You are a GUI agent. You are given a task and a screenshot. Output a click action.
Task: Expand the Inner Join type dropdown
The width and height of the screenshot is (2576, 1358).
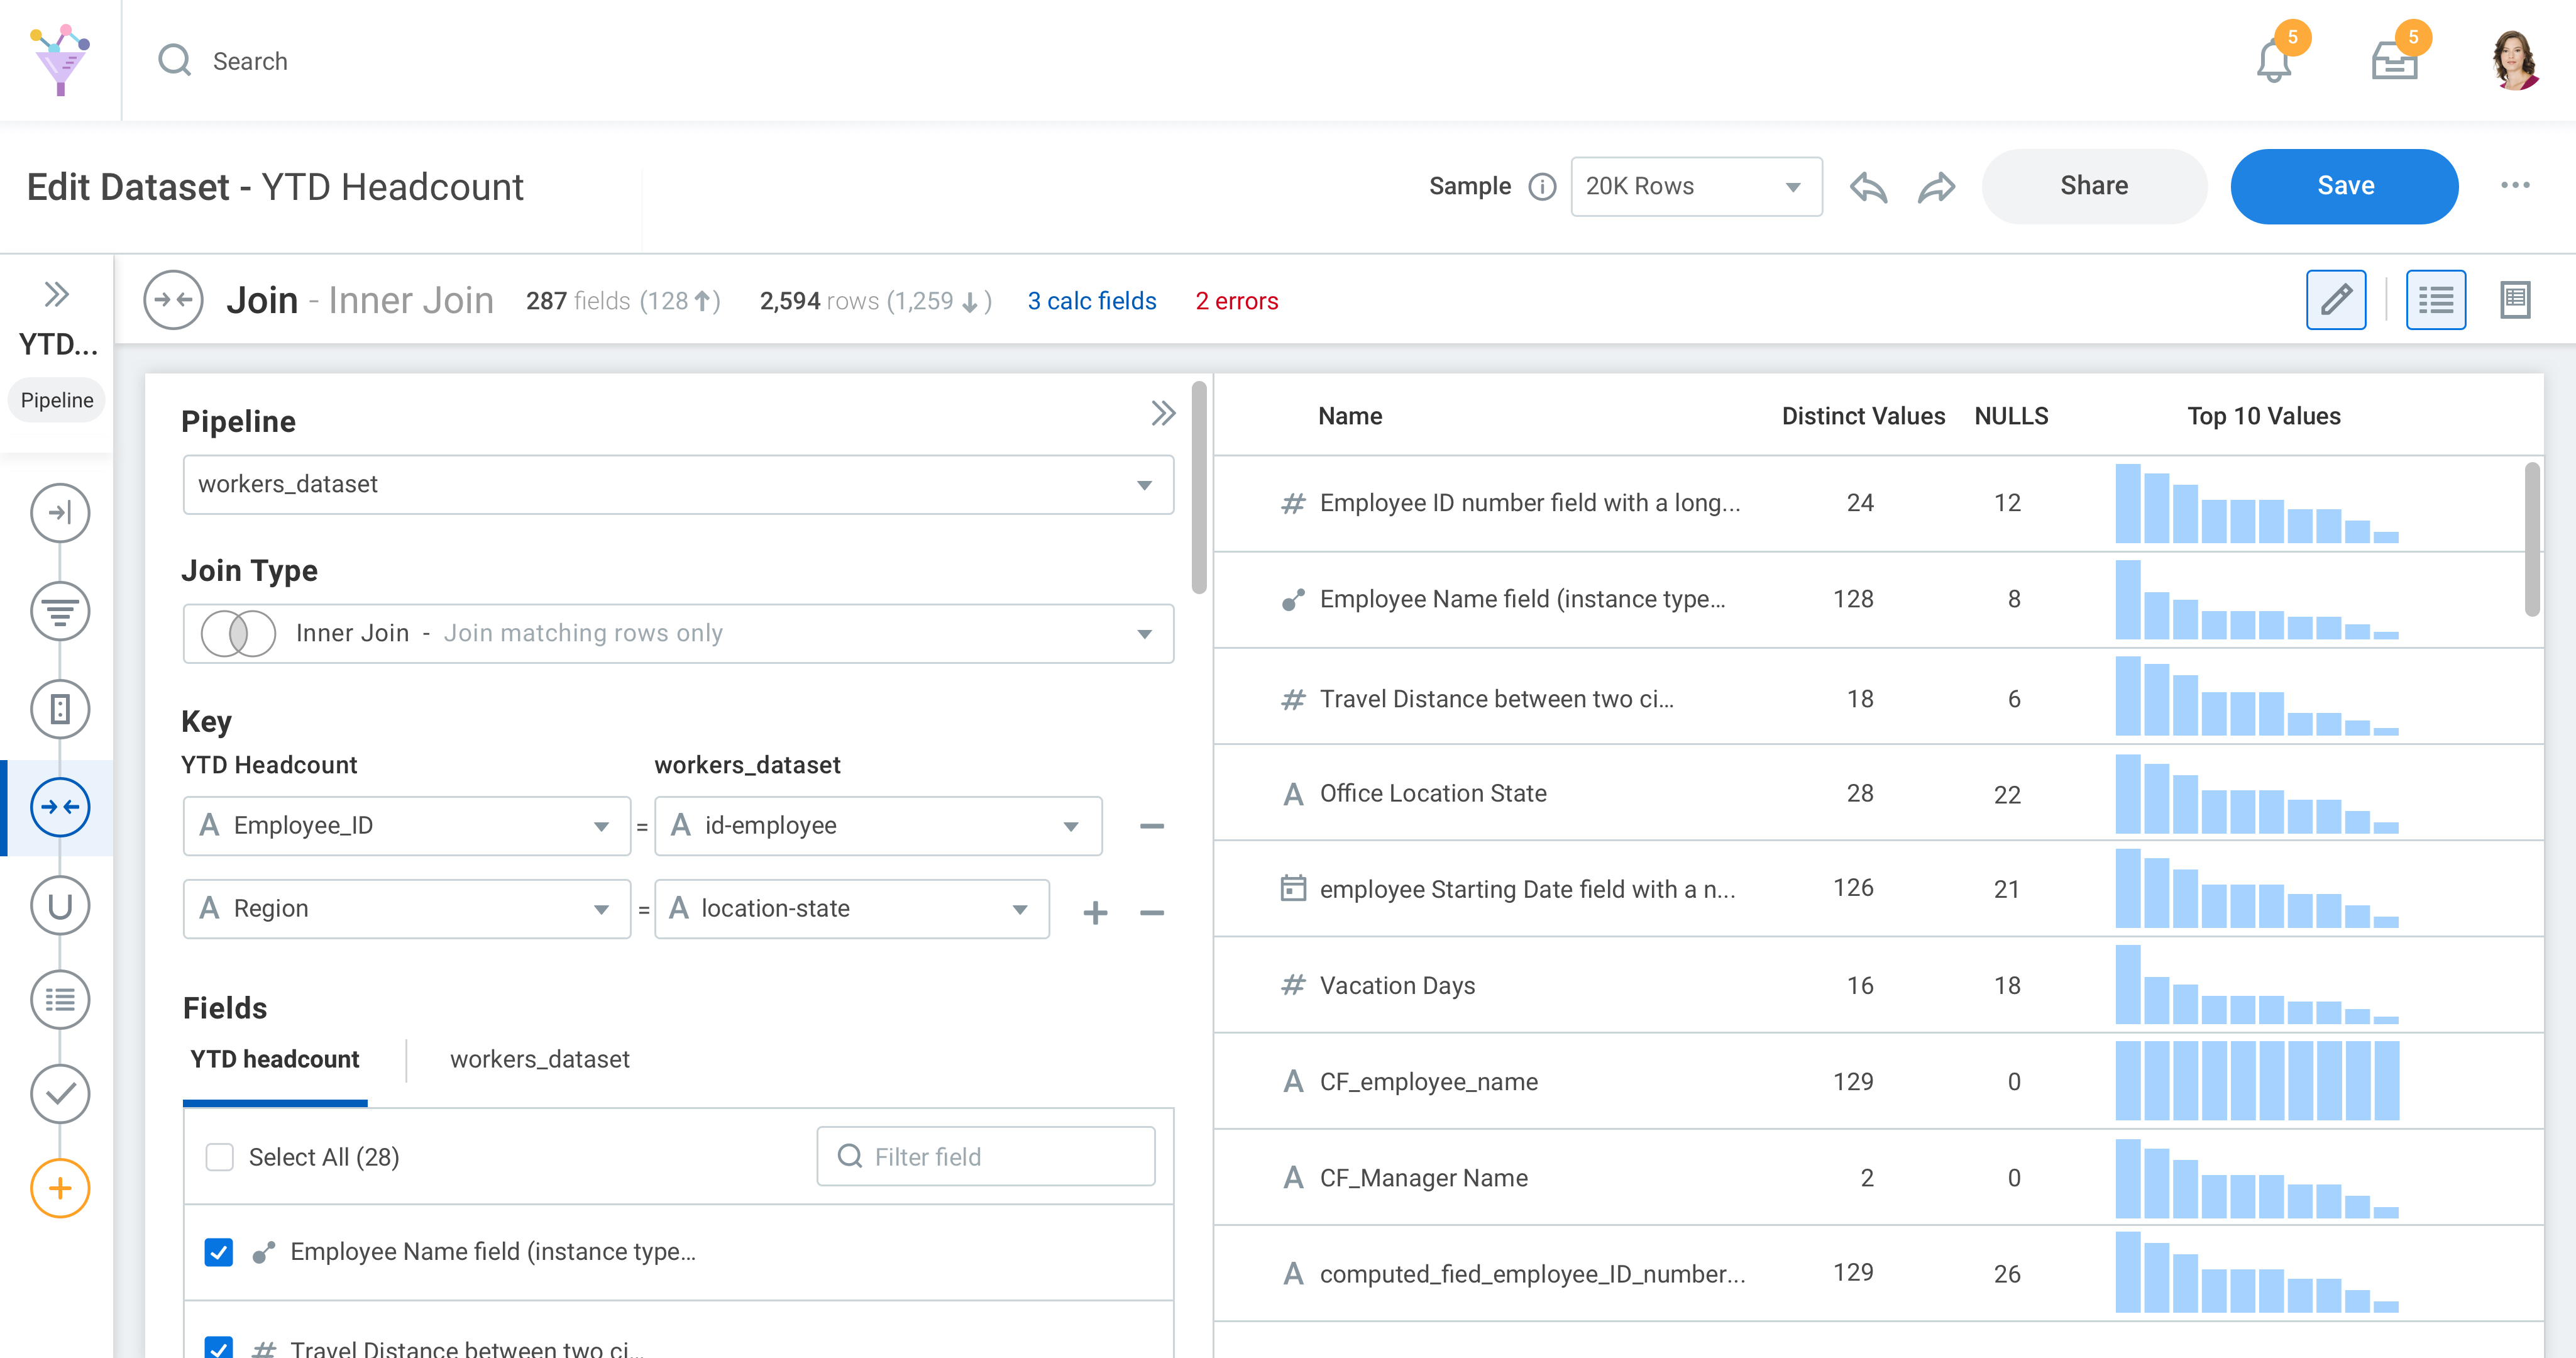point(678,633)
